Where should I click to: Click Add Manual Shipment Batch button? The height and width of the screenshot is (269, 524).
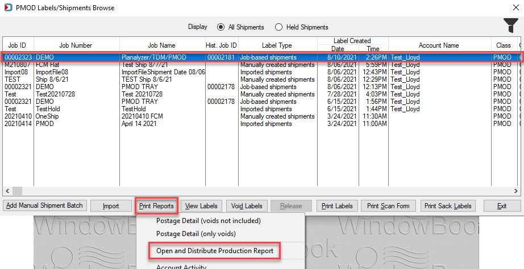point(45,205)
